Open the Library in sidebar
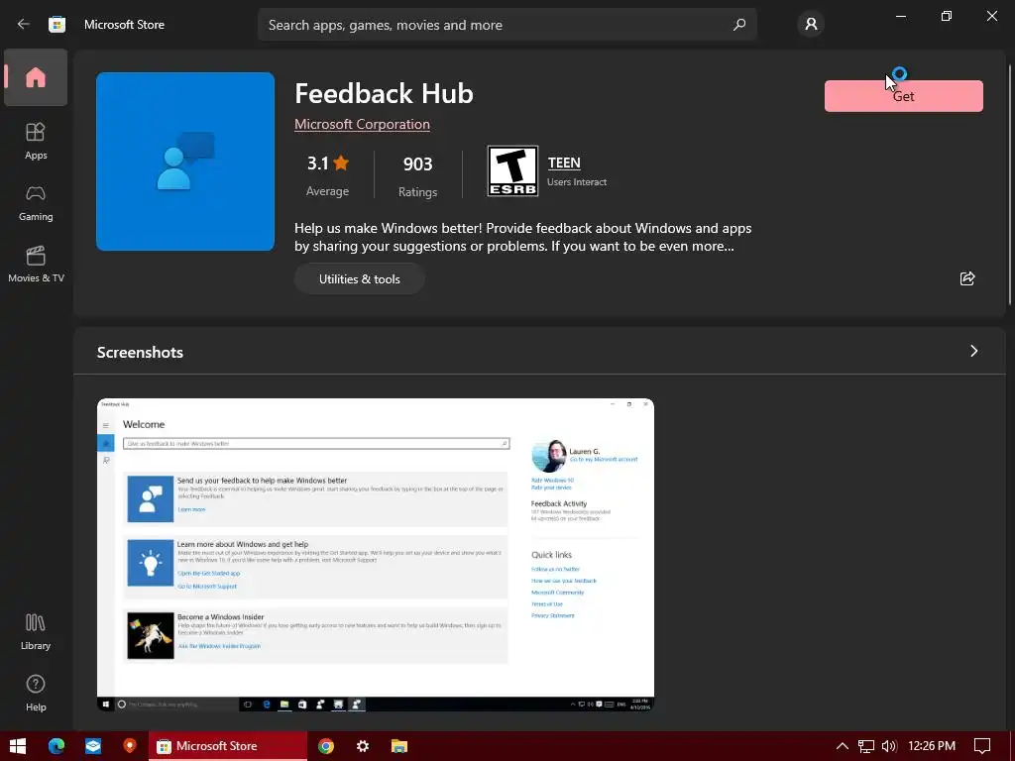 point(36,631)
